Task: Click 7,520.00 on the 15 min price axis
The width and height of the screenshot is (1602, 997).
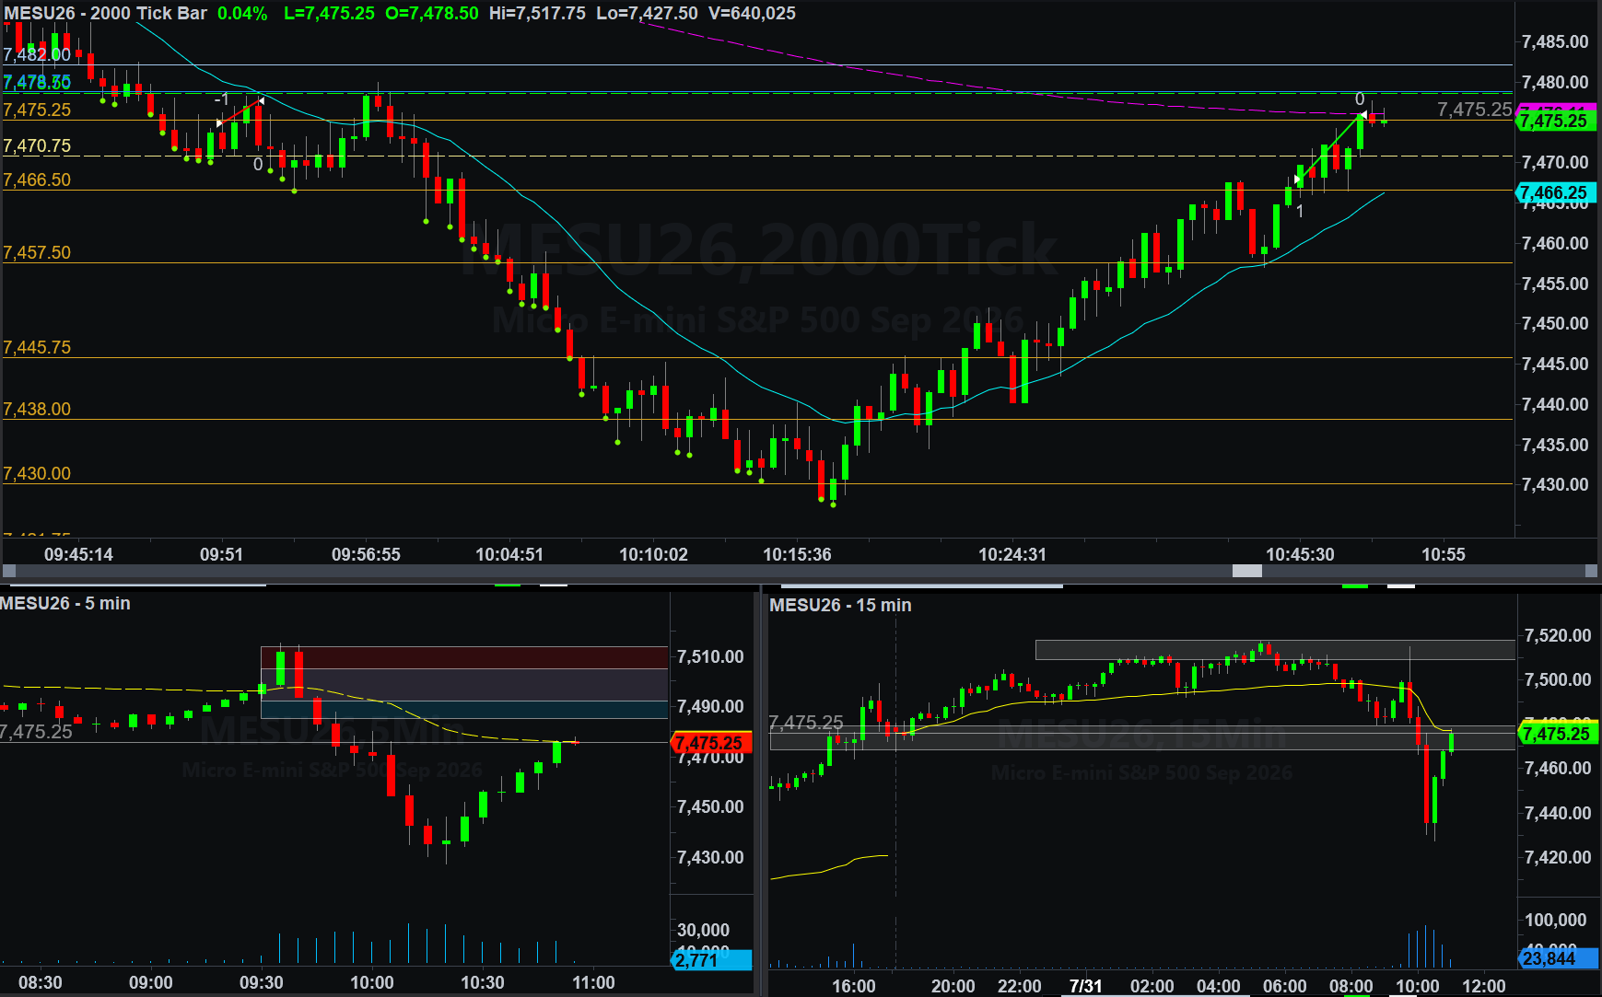Action: (x=1558, y=636)
